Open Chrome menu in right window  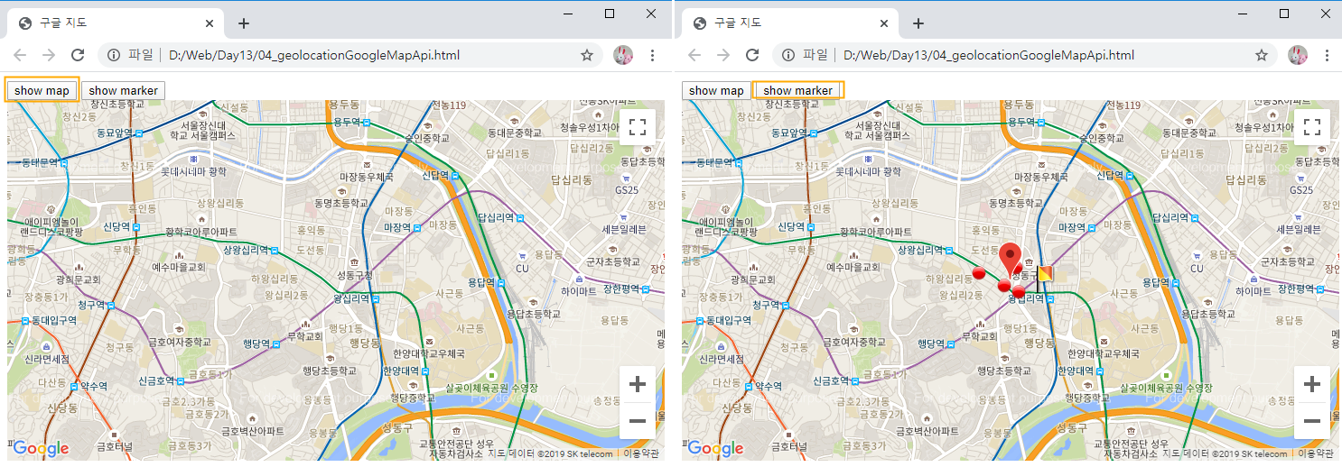tap(1327, 55)
